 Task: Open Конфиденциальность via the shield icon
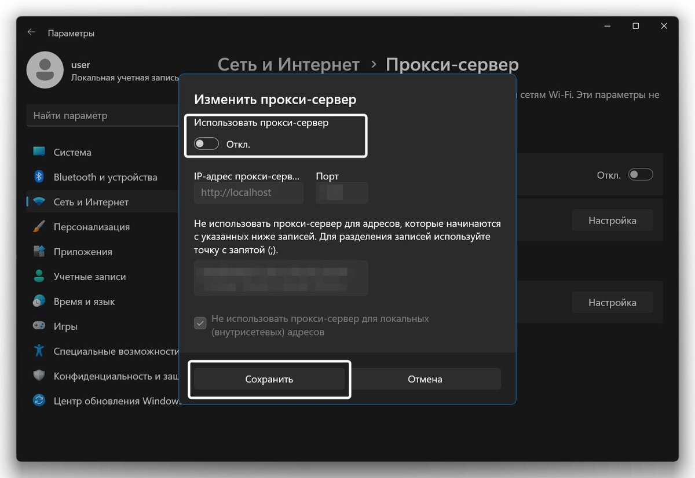pos(38,376)
